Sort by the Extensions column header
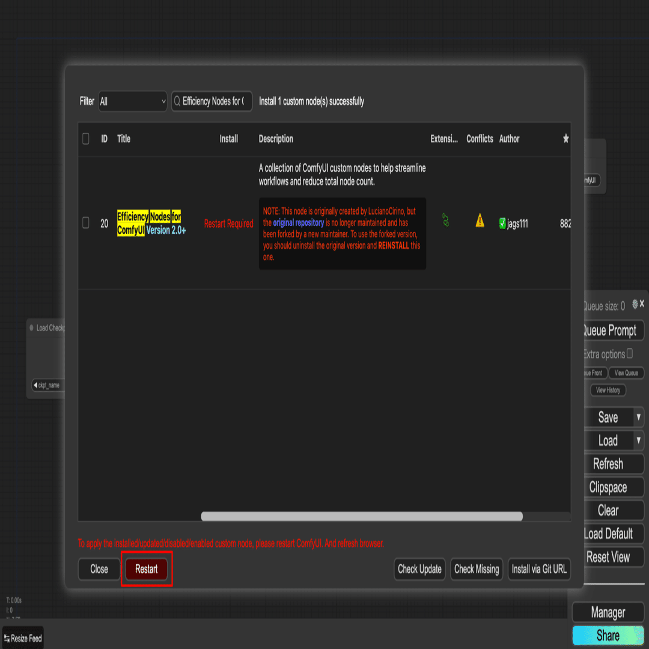Image resolution: width=649 pixels, height=649 pixels. 443,139
